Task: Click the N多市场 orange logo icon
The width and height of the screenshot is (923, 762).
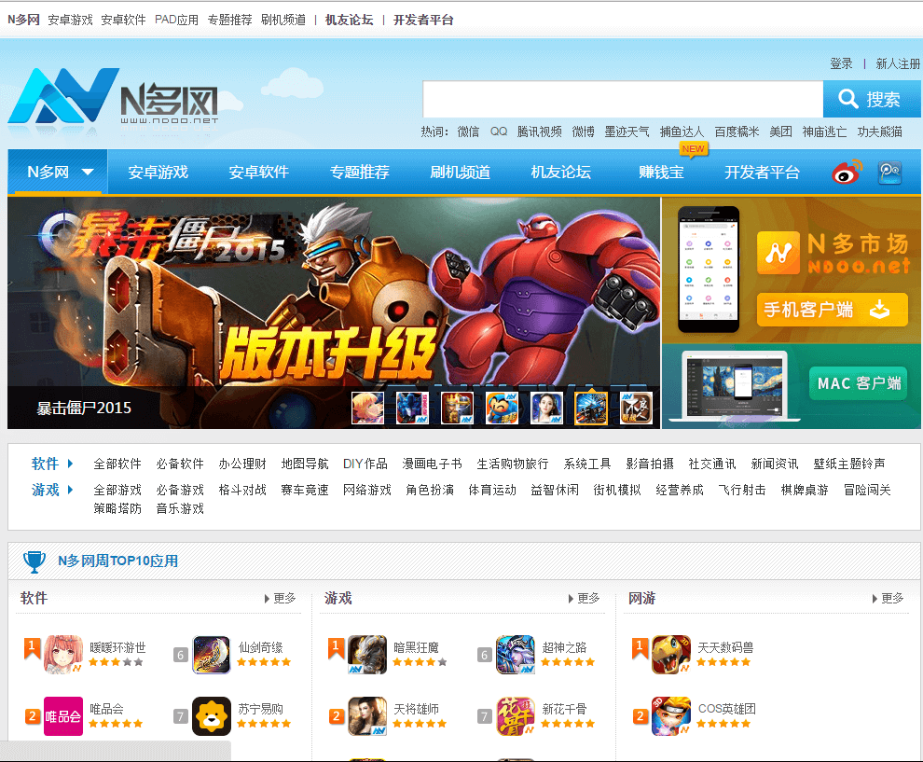Action: 778,253
